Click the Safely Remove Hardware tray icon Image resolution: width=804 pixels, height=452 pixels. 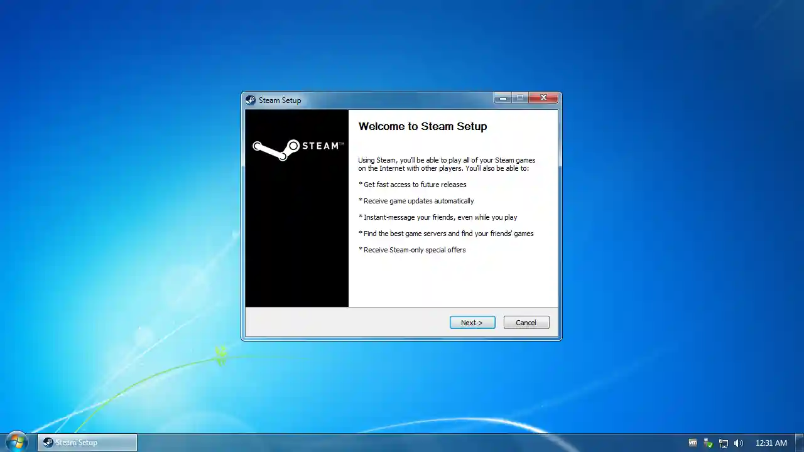(708, 443)
